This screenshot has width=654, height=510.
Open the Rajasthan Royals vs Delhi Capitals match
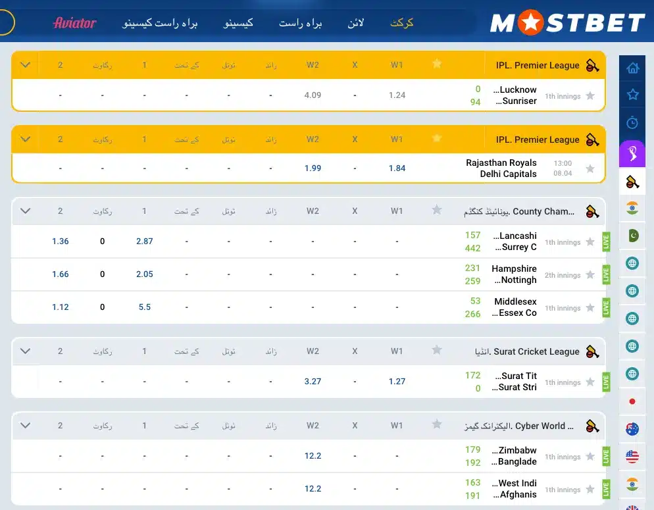click(x=501, y=168)
